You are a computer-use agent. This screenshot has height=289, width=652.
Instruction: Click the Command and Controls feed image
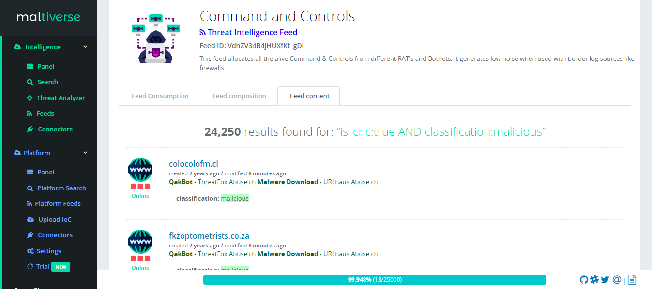pyautogui.click(x=156, y=39)
